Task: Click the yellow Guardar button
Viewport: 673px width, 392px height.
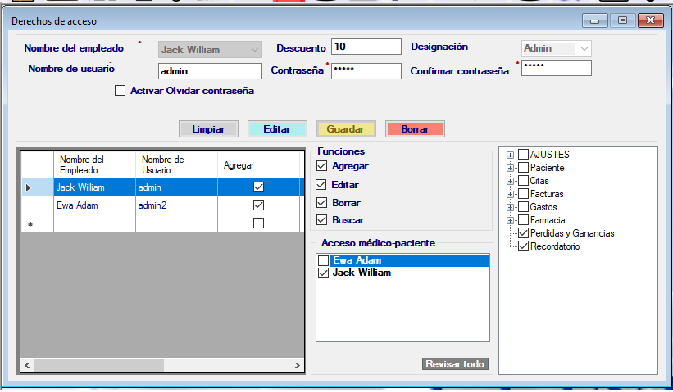Action: 345,128
